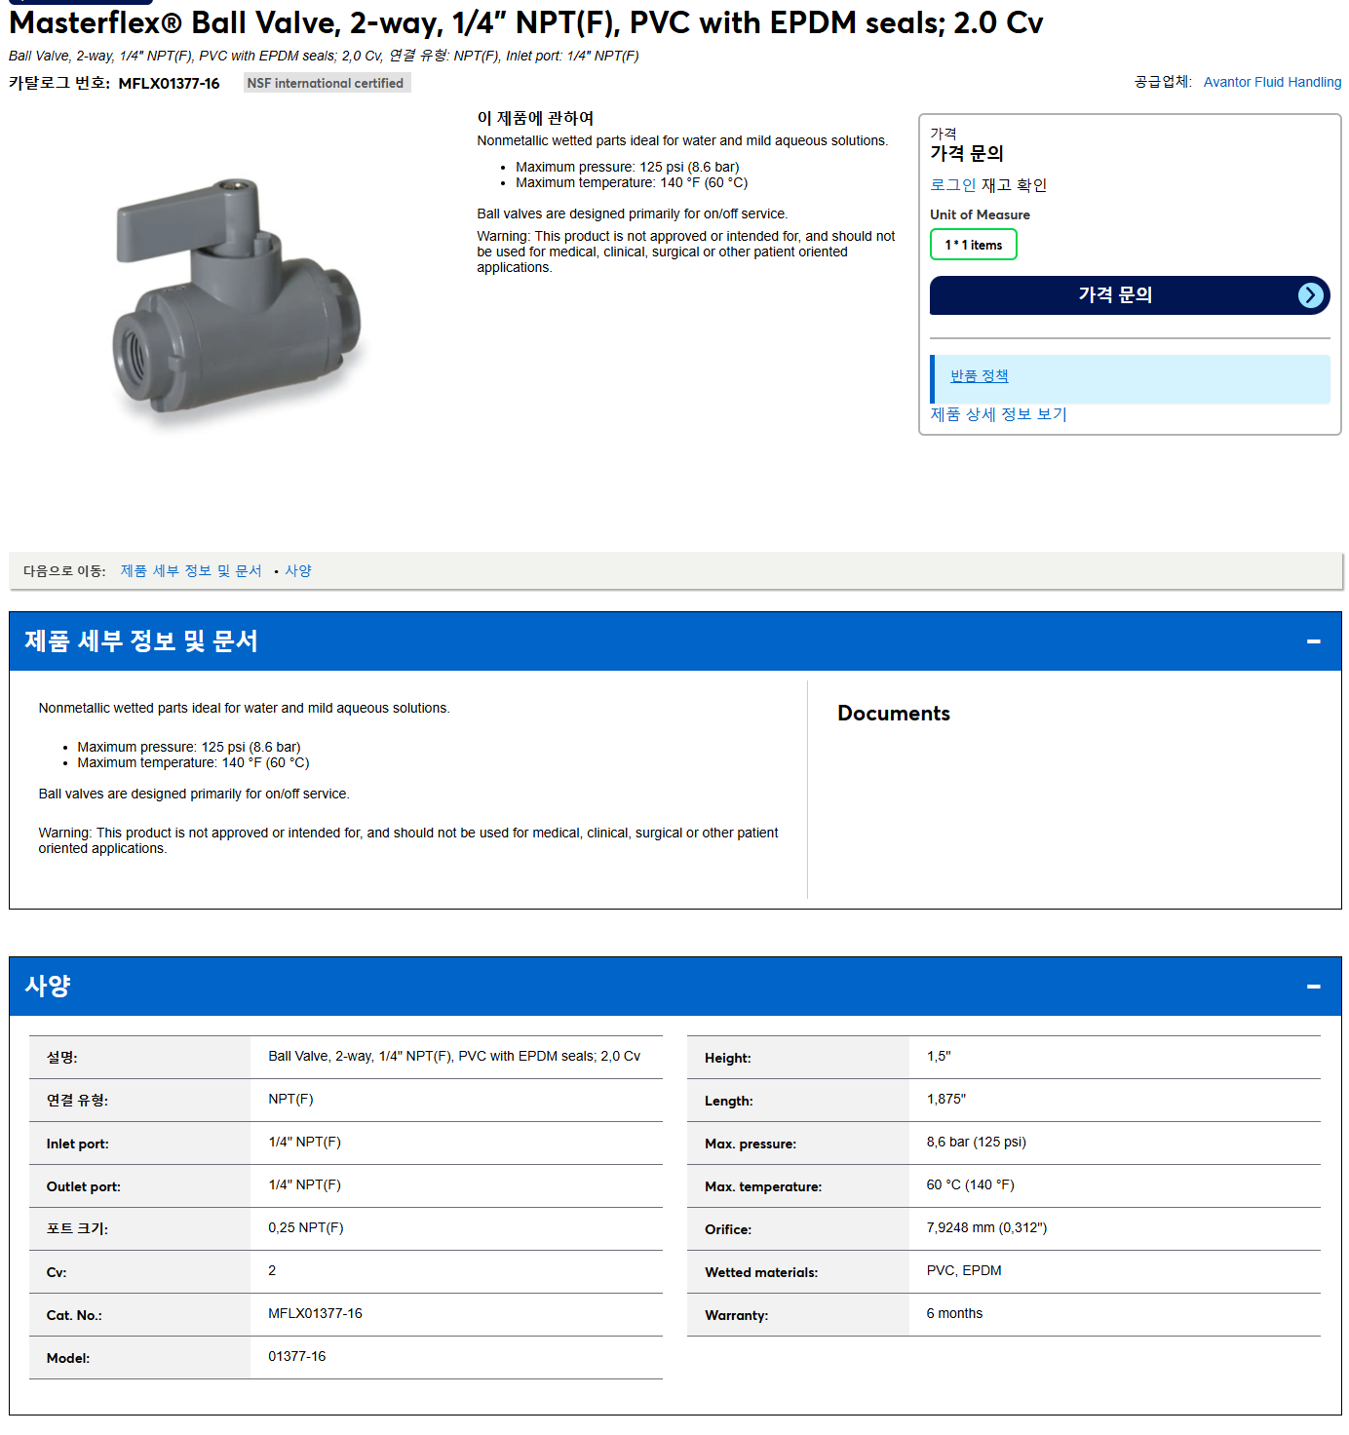
Task: Click the Documents heading
Action: coord(893,714)
